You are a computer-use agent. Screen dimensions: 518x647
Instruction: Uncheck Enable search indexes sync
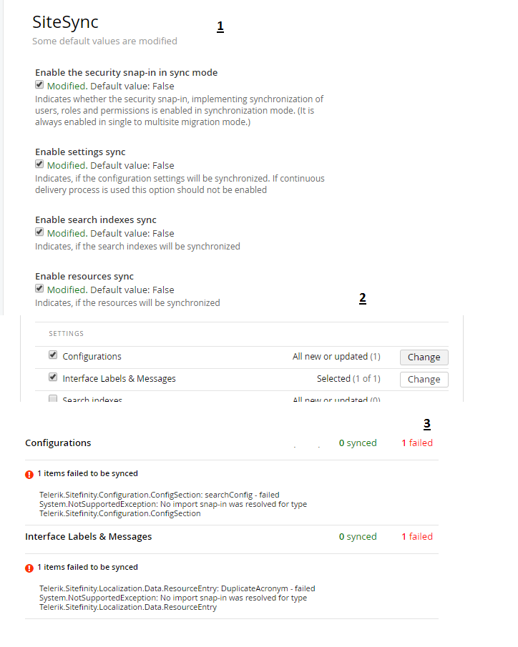[x=39, y=232]
